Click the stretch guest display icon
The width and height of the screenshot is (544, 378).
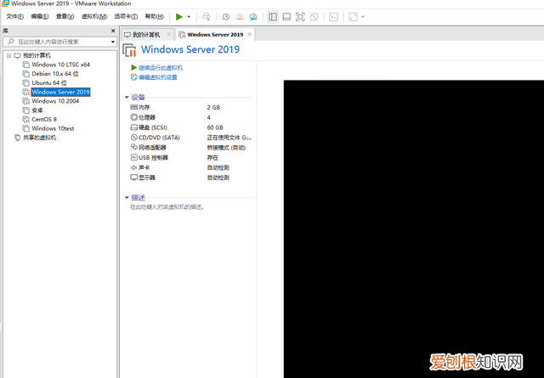pyautogui.click(x=354, y=17)
